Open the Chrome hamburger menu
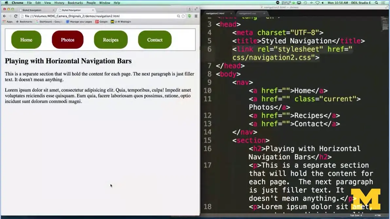The image size is (390, 219). point(196,16)
